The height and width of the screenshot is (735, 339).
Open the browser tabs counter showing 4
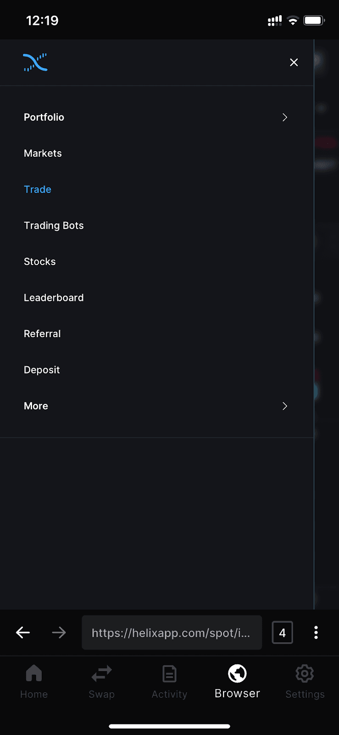coord(282,633)
